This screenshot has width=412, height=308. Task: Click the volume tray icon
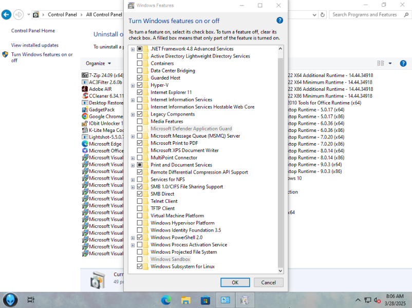point(377,300)
